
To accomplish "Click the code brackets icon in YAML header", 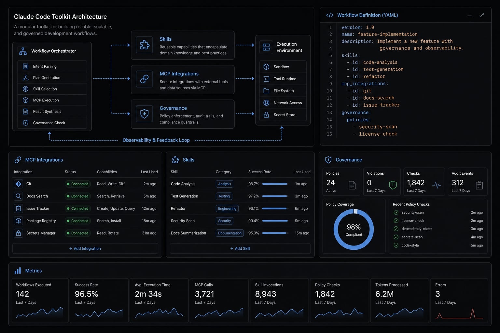I will tap(330, 15).
